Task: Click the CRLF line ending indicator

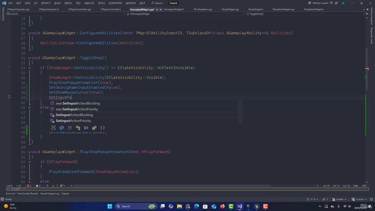Action: click(364, 186)
